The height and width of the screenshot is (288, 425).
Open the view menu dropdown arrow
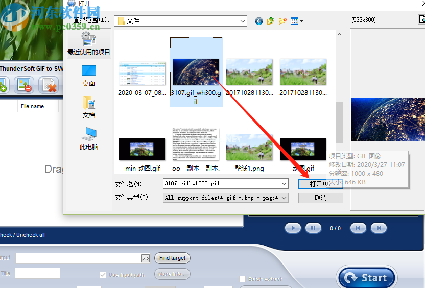pyautogui.click(x=301, y=21)
